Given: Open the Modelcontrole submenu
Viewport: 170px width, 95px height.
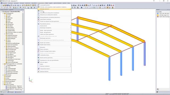Looking at the screenshot, I should 54,26.
